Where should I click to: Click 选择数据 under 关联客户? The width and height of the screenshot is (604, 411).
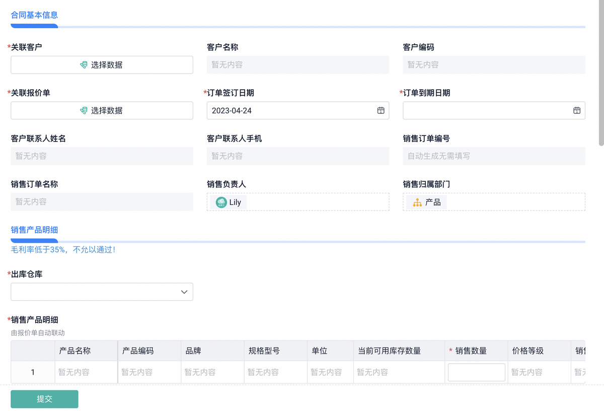pos(107,65)
